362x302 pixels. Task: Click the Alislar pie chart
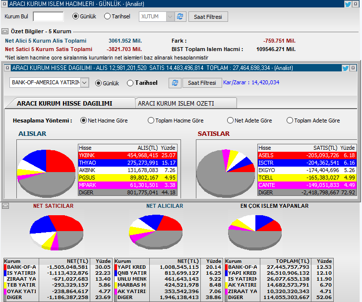pyautogui.click(x=46, y=174)
